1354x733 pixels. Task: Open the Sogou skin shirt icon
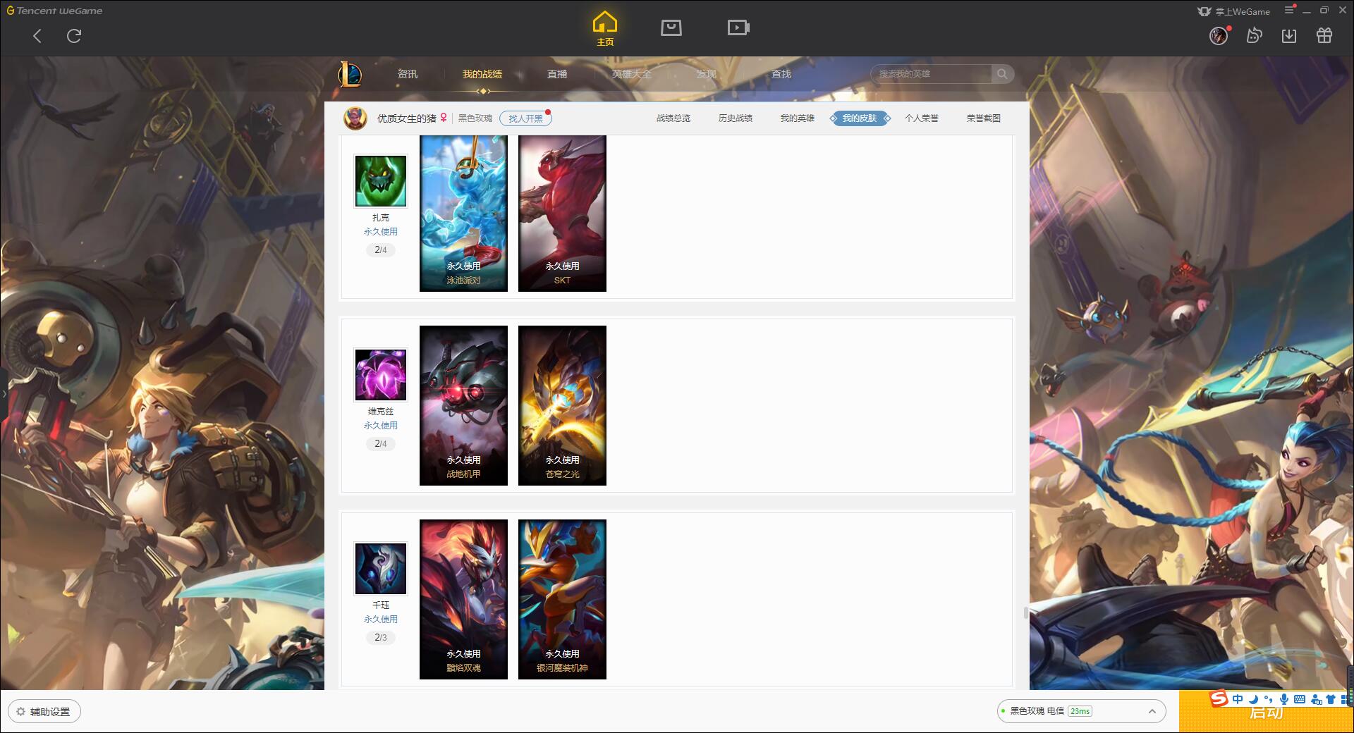coord(1331,699)
